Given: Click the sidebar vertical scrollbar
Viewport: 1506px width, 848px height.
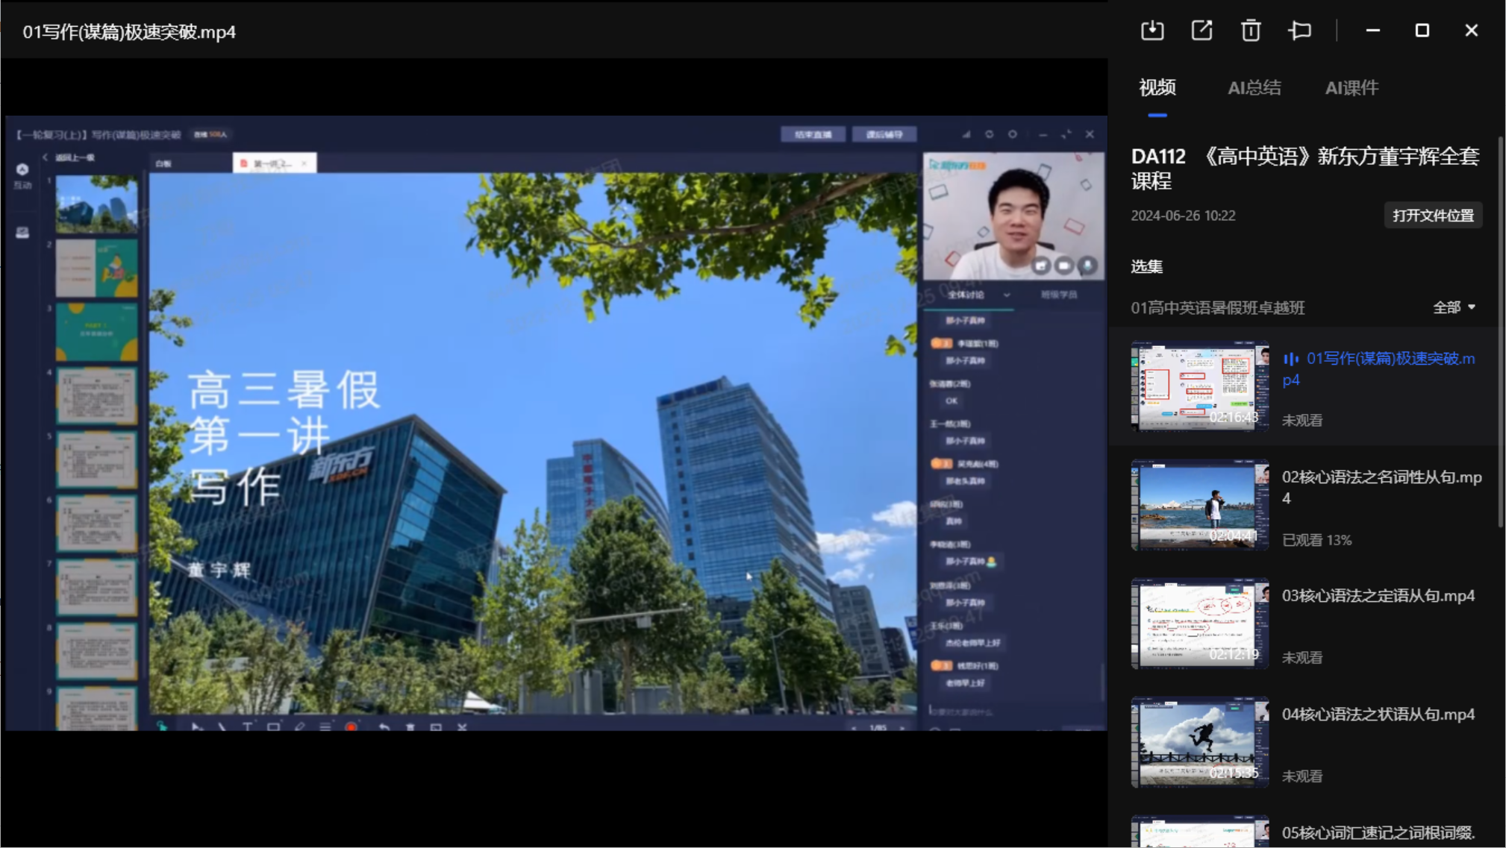Looking at the screenshot, I should 1501,332.
